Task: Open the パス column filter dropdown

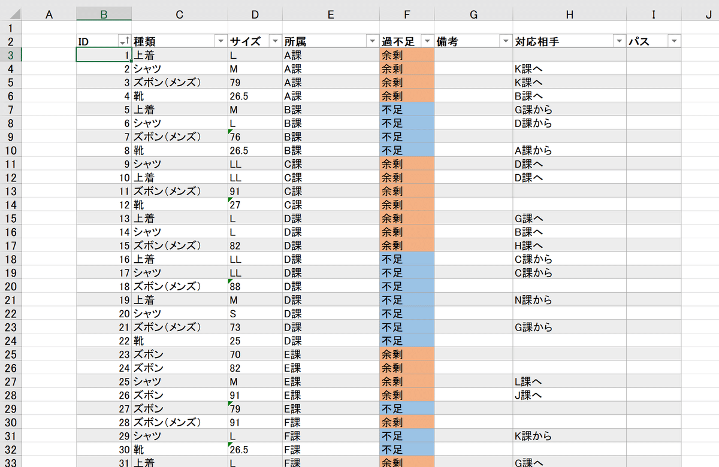Action: point(674,41)
